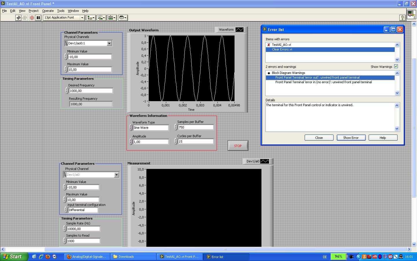Viewport: 417px width, 261px height.
Task: Open the Dev1/ai0 physical channel dropdown
Action: [116, 175]
